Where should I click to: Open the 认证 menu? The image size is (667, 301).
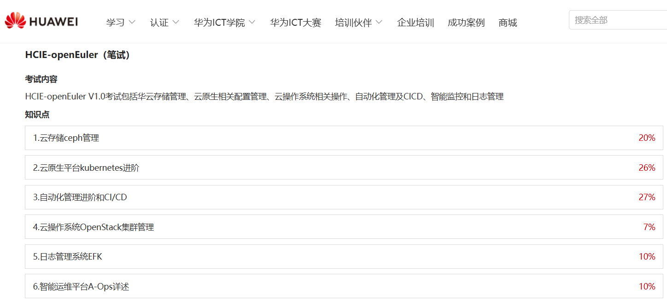pyautogui.click(x=159, y=22)
